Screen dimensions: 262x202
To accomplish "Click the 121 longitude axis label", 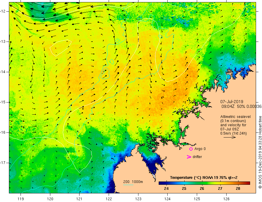I will click(79, 199).
